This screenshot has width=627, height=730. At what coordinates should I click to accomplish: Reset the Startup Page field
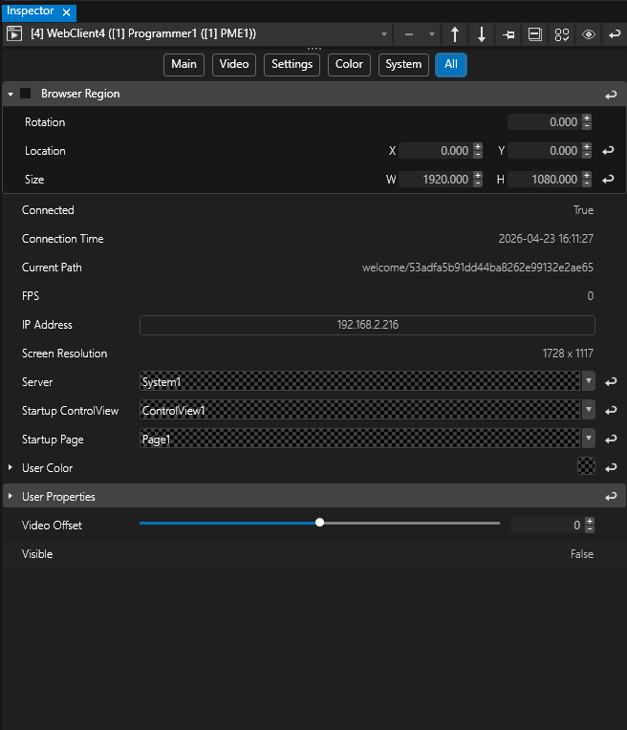pyautogui.click(x=611, y=439)
